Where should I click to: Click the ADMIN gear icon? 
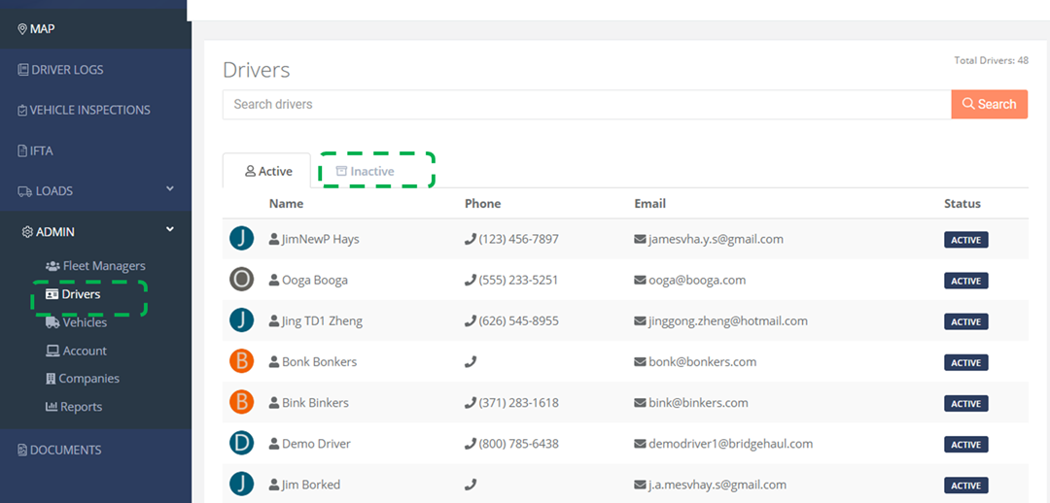(27, 232)
